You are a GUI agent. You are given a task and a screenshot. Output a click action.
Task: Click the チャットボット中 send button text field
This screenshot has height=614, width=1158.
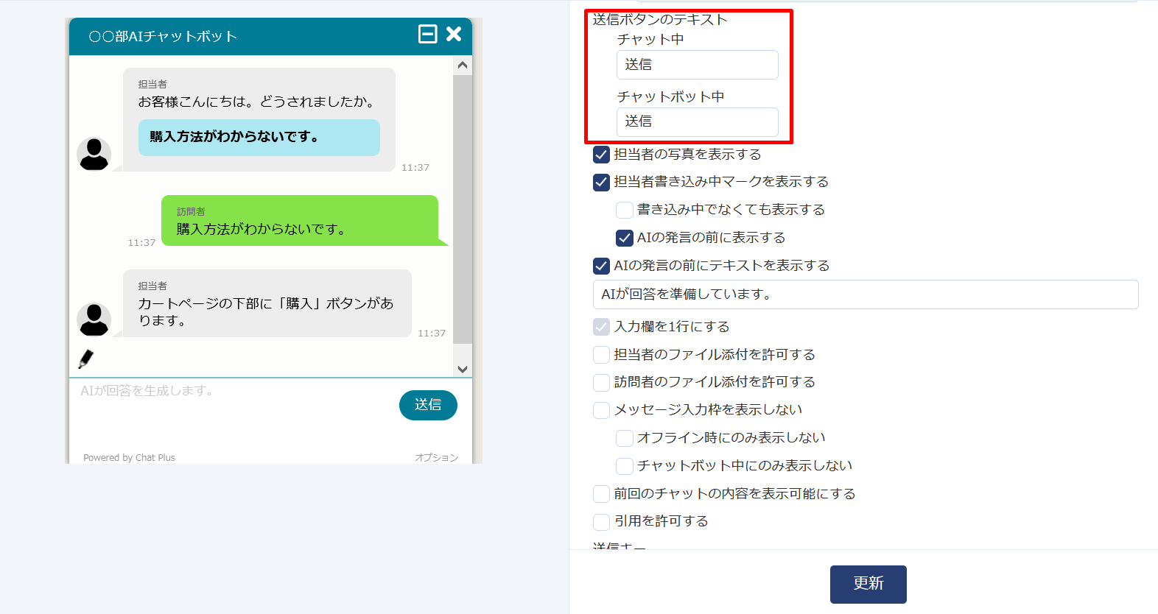[697, 121]
